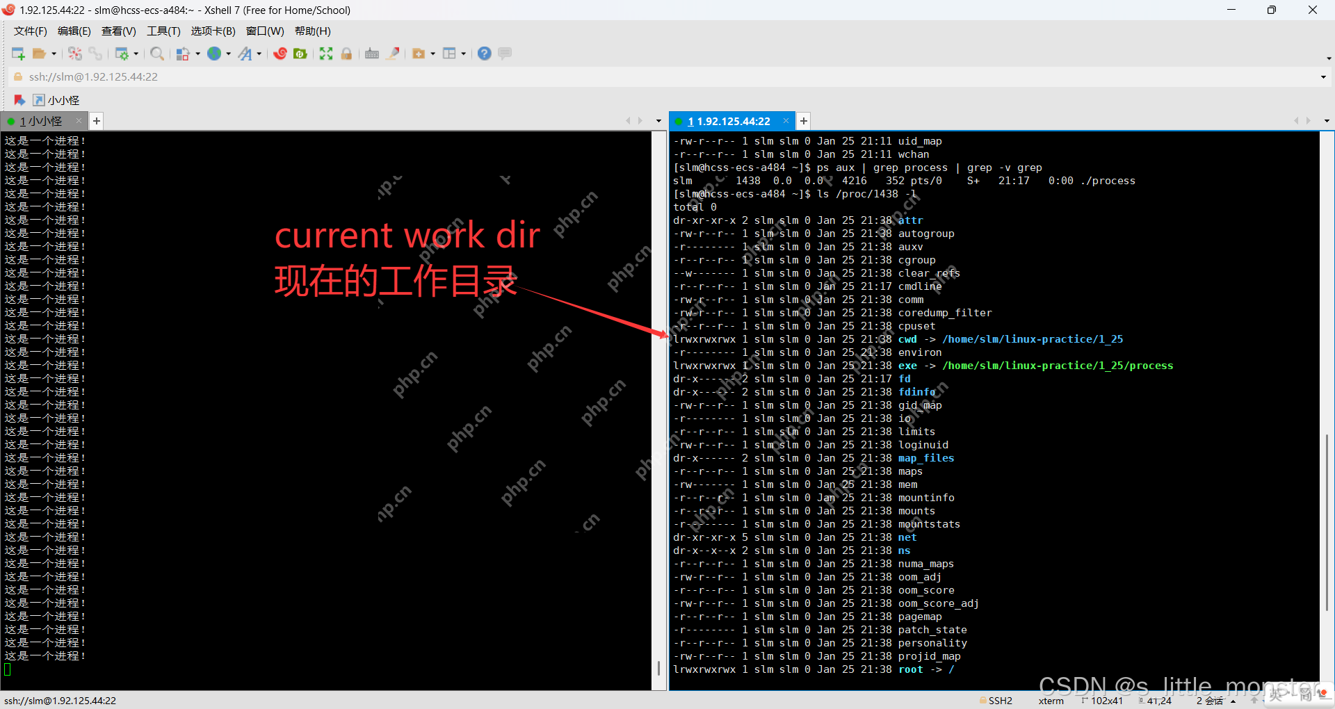The width and height of the screenshot is (1335, 709).
Task: Expand the layout panes dropdown arrow
Action: [x=464, y=54]
